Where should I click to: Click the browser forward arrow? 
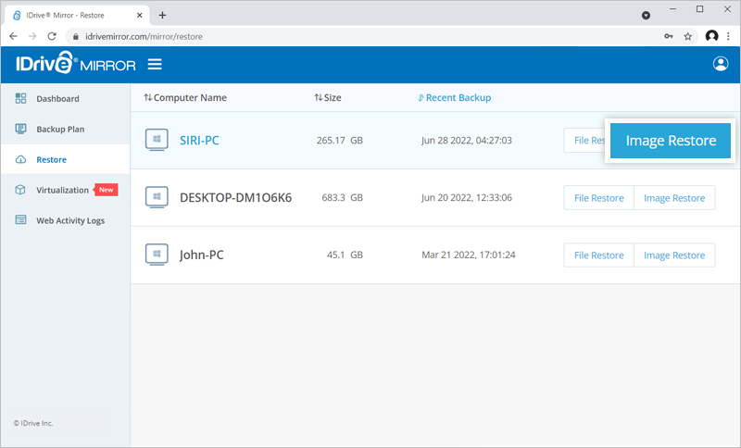32,36
